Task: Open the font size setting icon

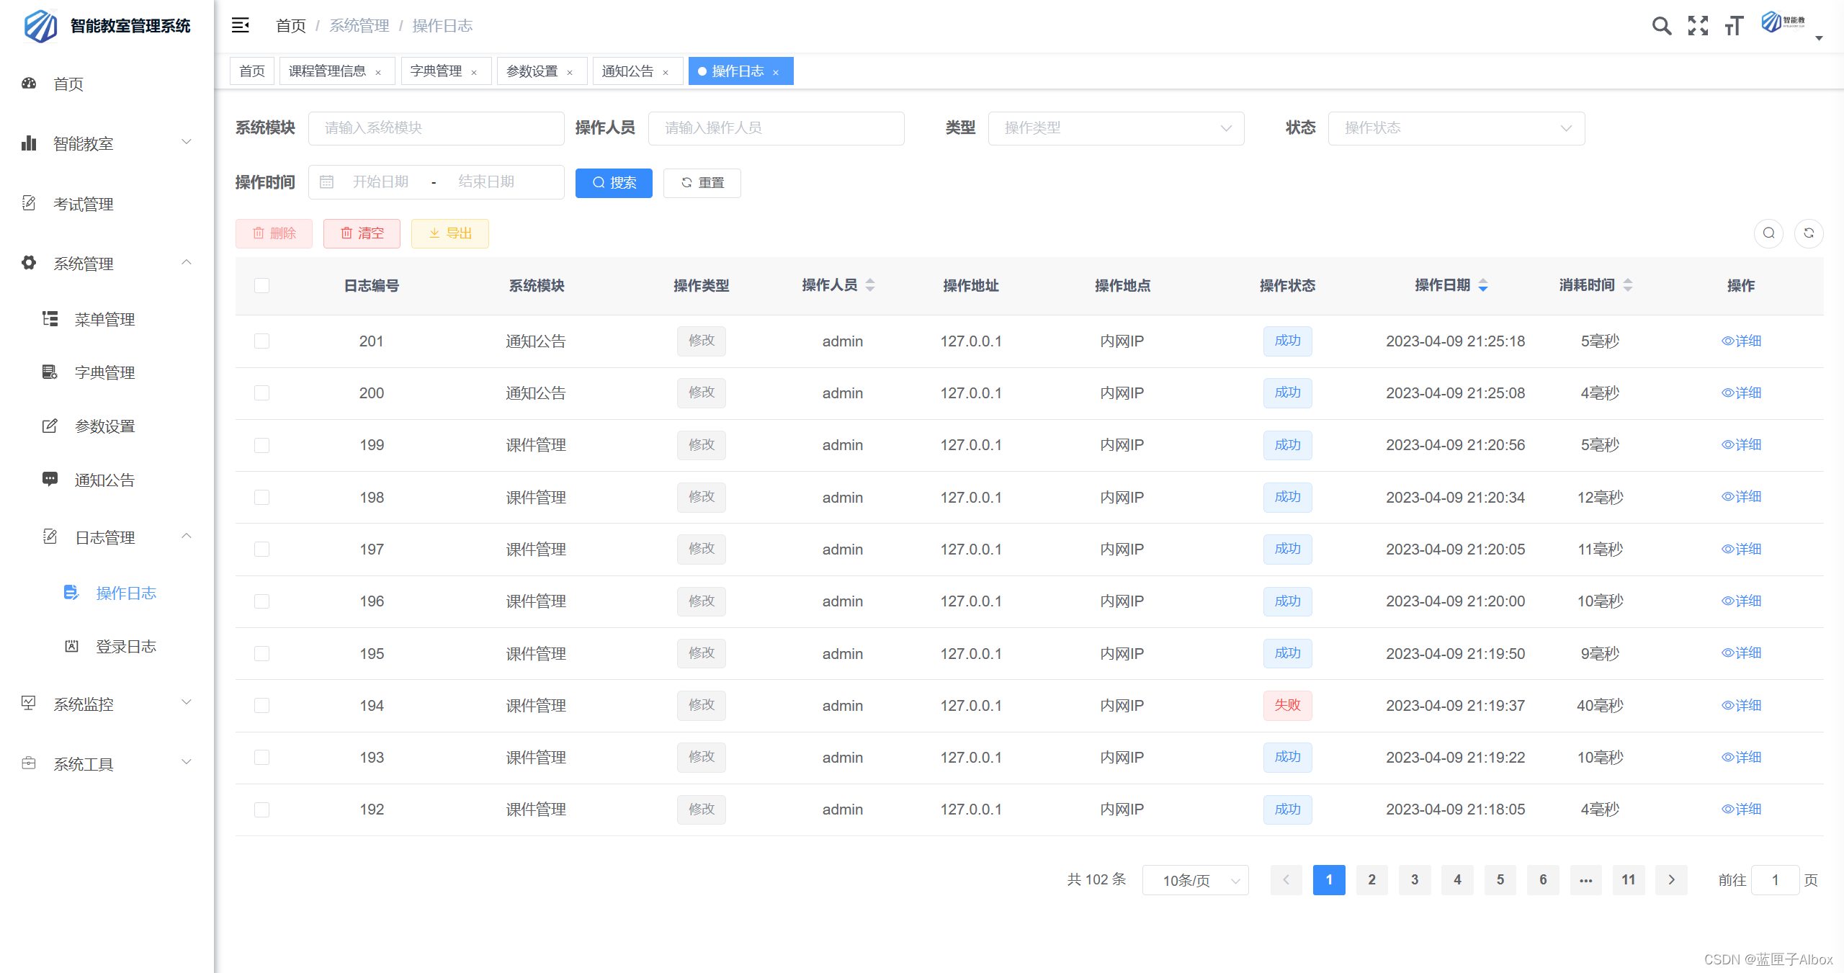Action: [1734, 26]
